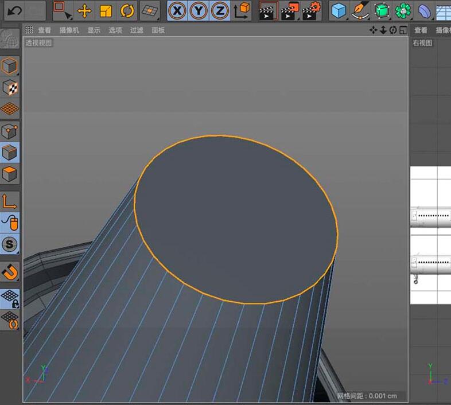The width and height of the screenshot is (451, 405).
Task: Click the viewport orbit camera icon
Action: pos(393,30)
